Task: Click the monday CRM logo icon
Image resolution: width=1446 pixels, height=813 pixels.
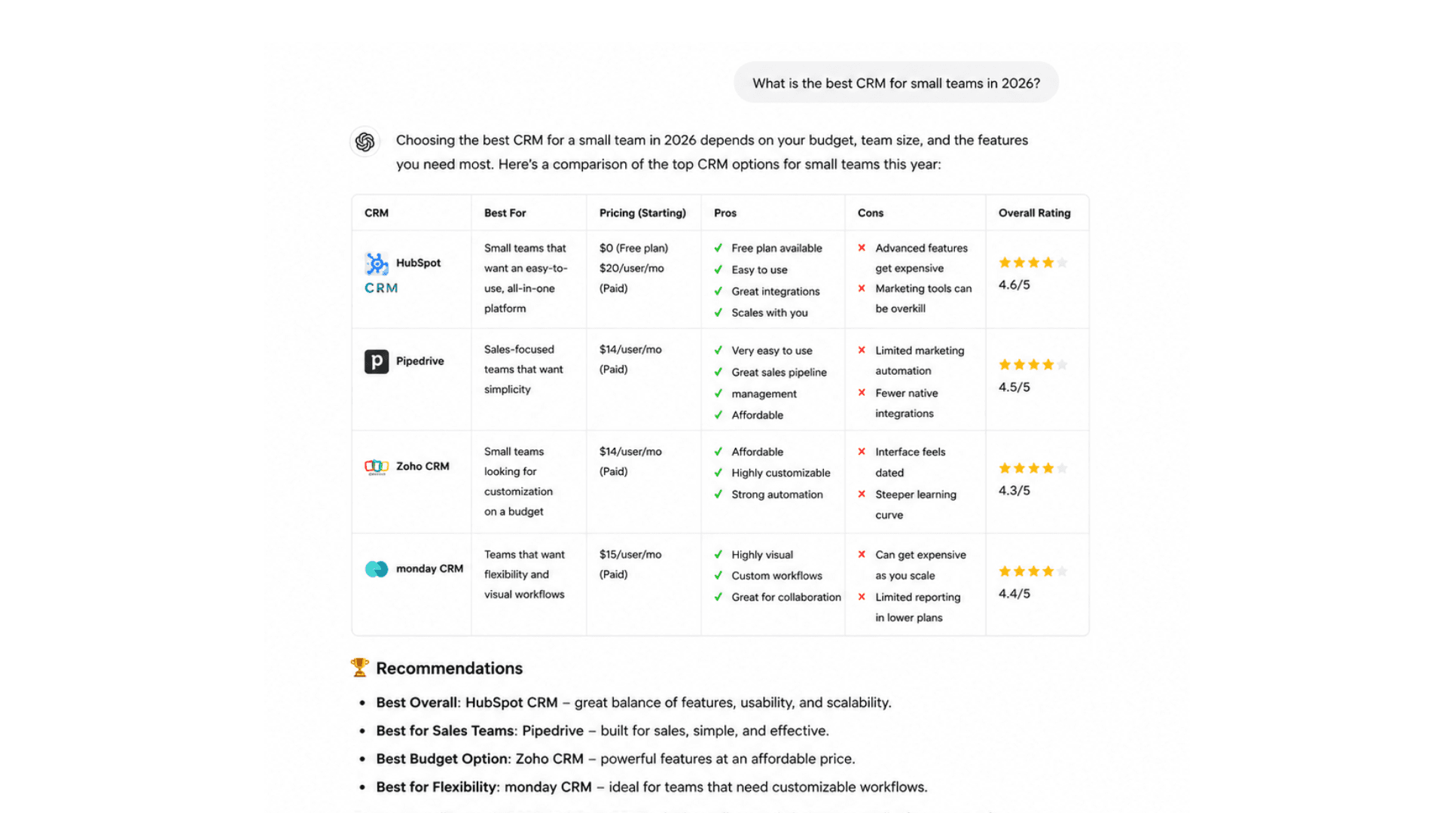Action: tap(377, 569)
